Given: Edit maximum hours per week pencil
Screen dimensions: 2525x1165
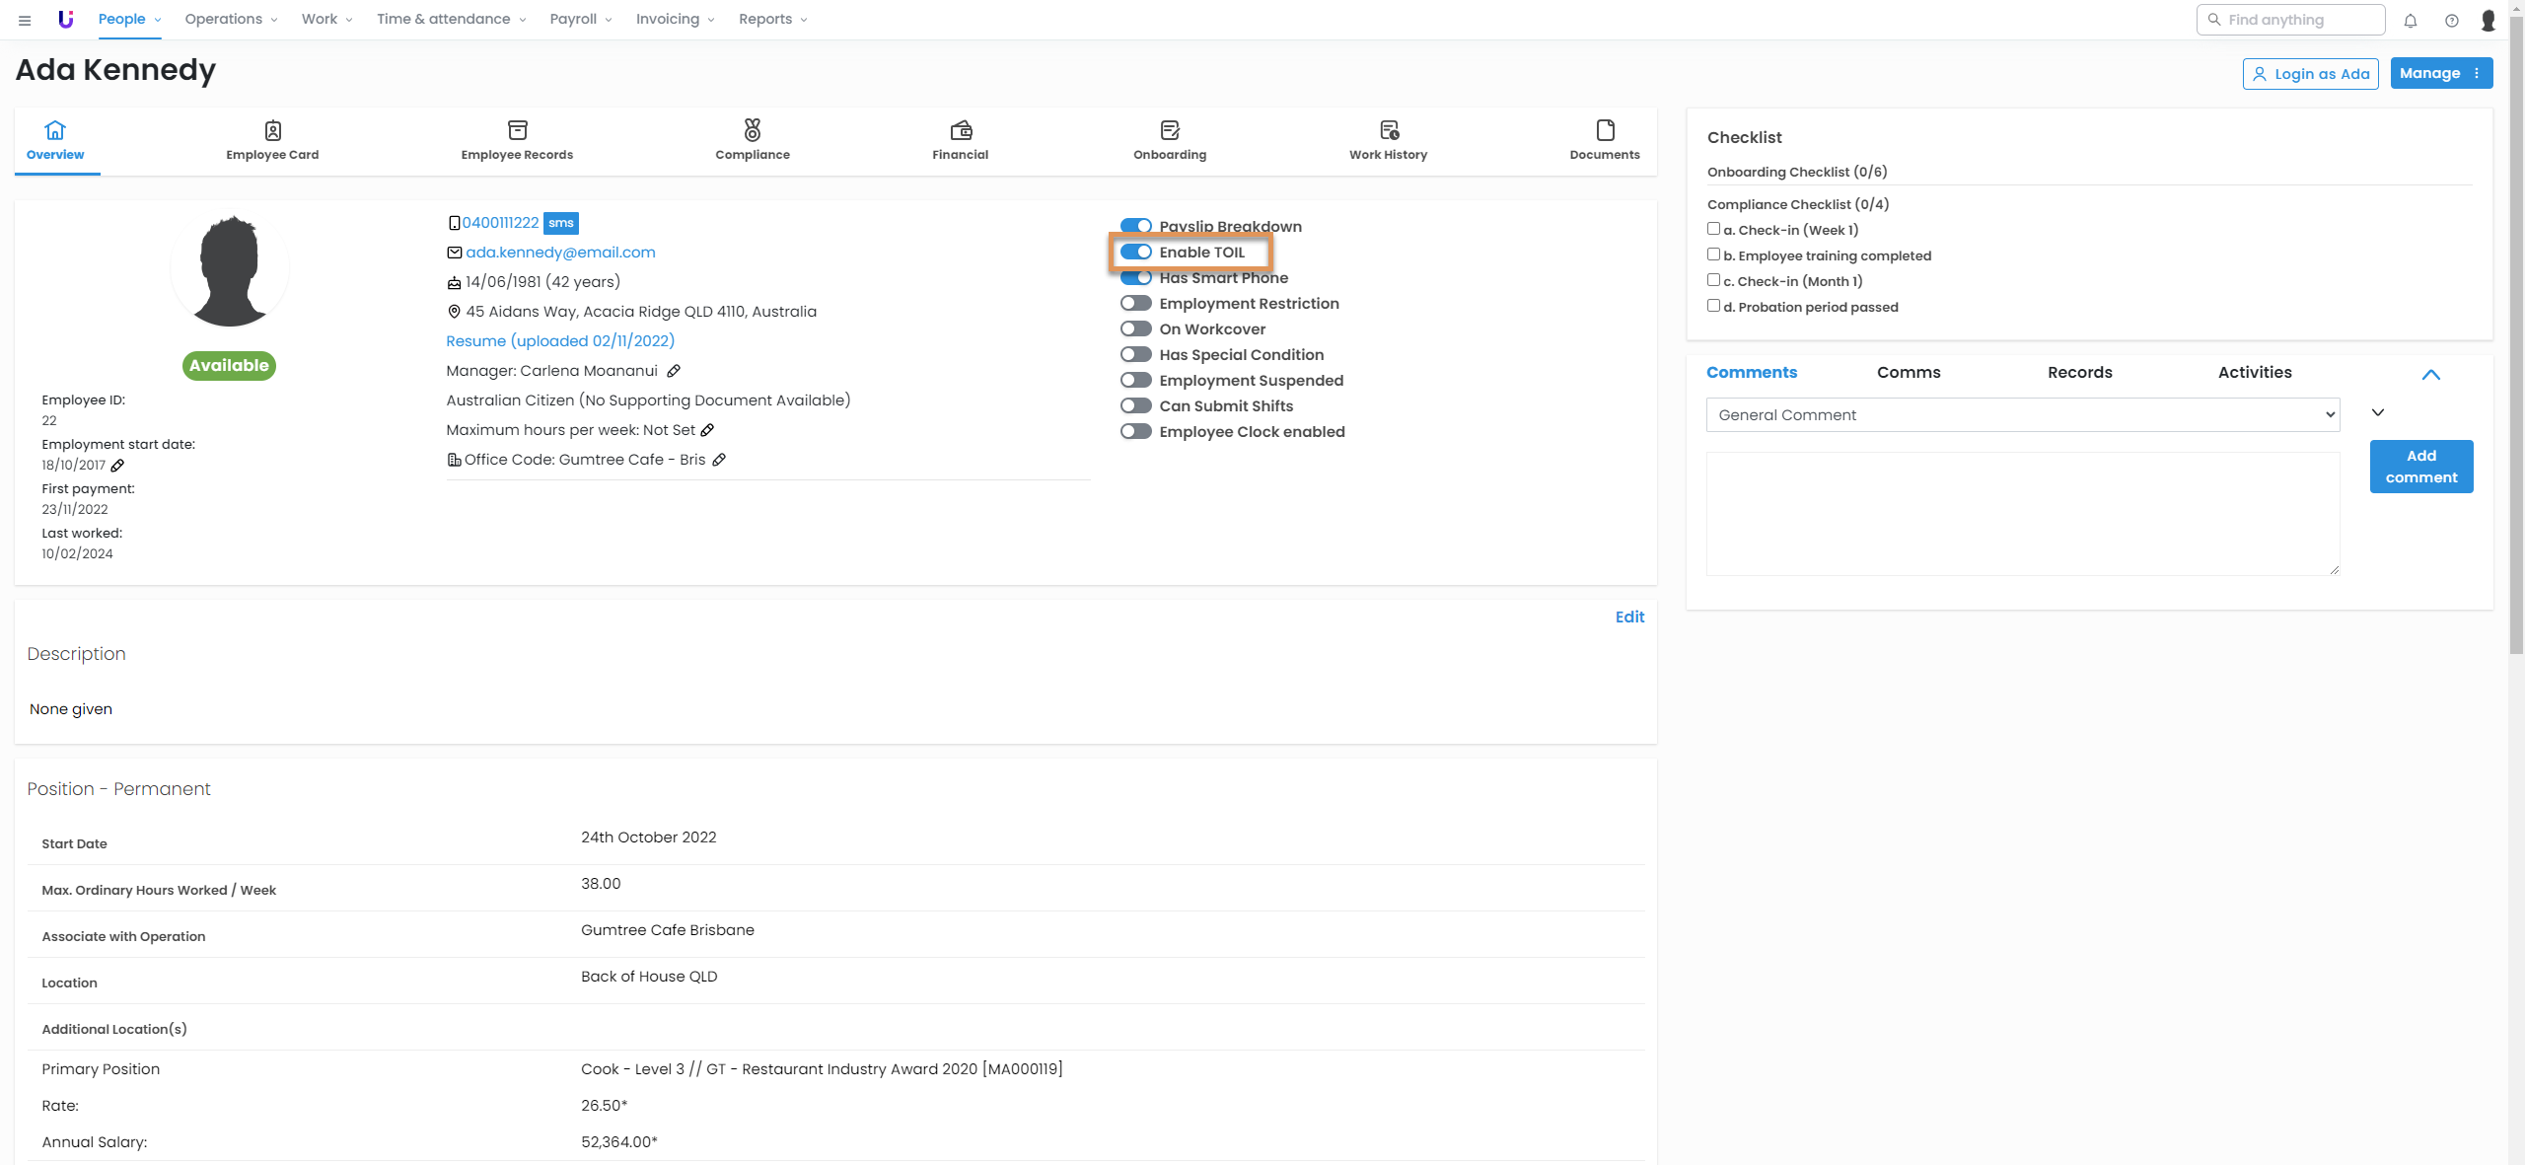Looking at the screenshot, I should 707,430.
